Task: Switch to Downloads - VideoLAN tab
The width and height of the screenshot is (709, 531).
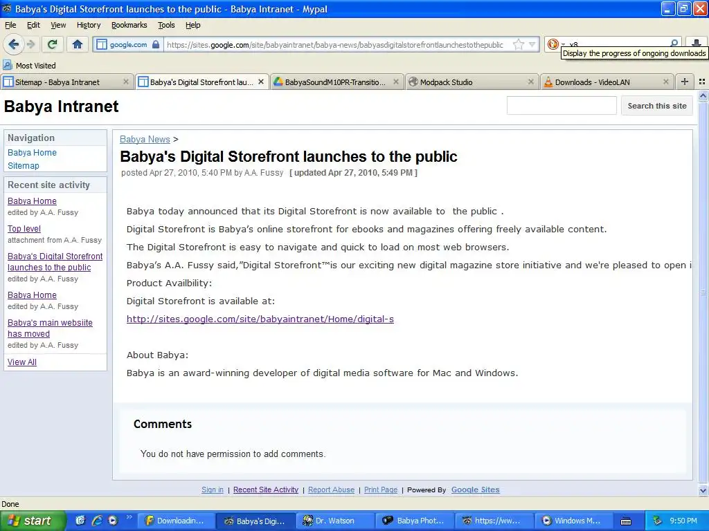Action: point(607,82)
